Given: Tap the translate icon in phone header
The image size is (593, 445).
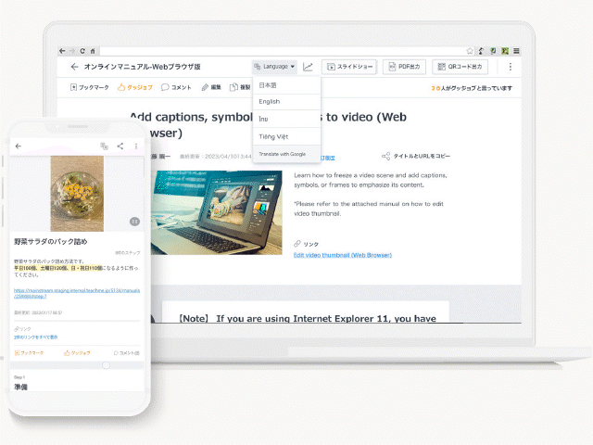Looking at the screenshot, I should (x=104, y=146).
